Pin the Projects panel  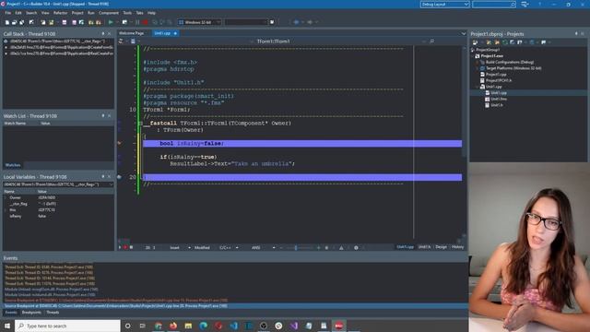click(x=576, y=33)
